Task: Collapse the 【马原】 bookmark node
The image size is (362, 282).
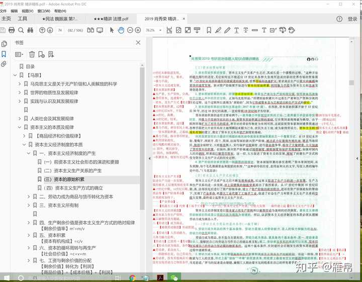Action: click(x=15, y=75)
